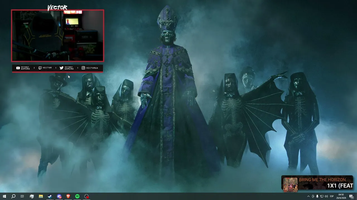Open the notification center with 32 alerts
This screenshot has height=200, width=357.
coord(351,196)
